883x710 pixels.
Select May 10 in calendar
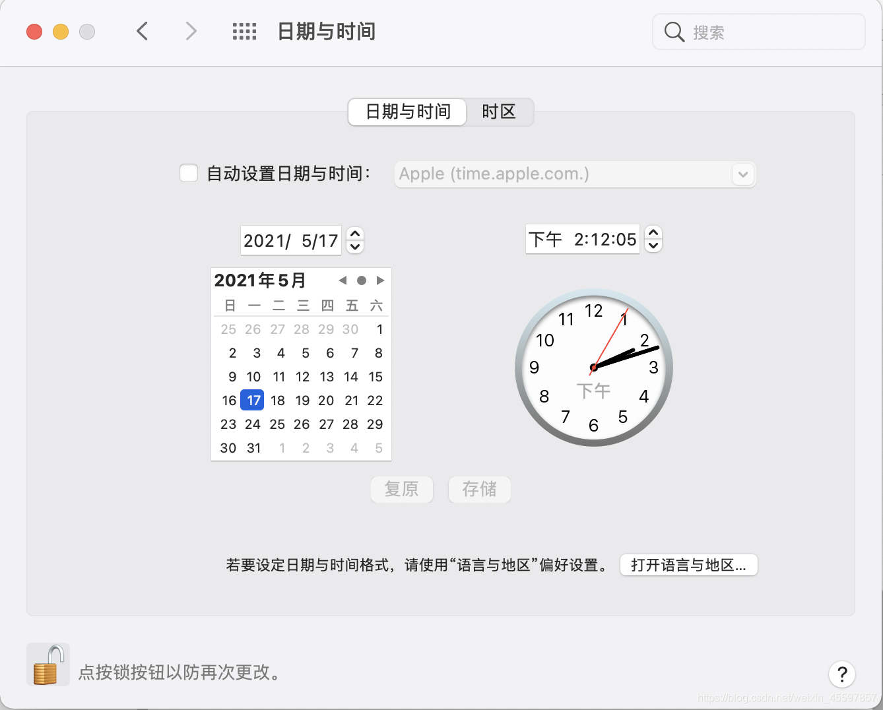click(x=253, y=377)
